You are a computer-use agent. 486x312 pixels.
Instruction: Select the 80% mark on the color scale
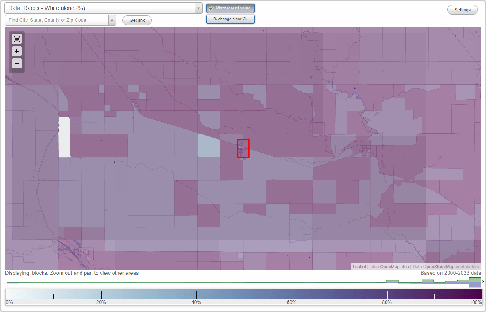(387, 294)
